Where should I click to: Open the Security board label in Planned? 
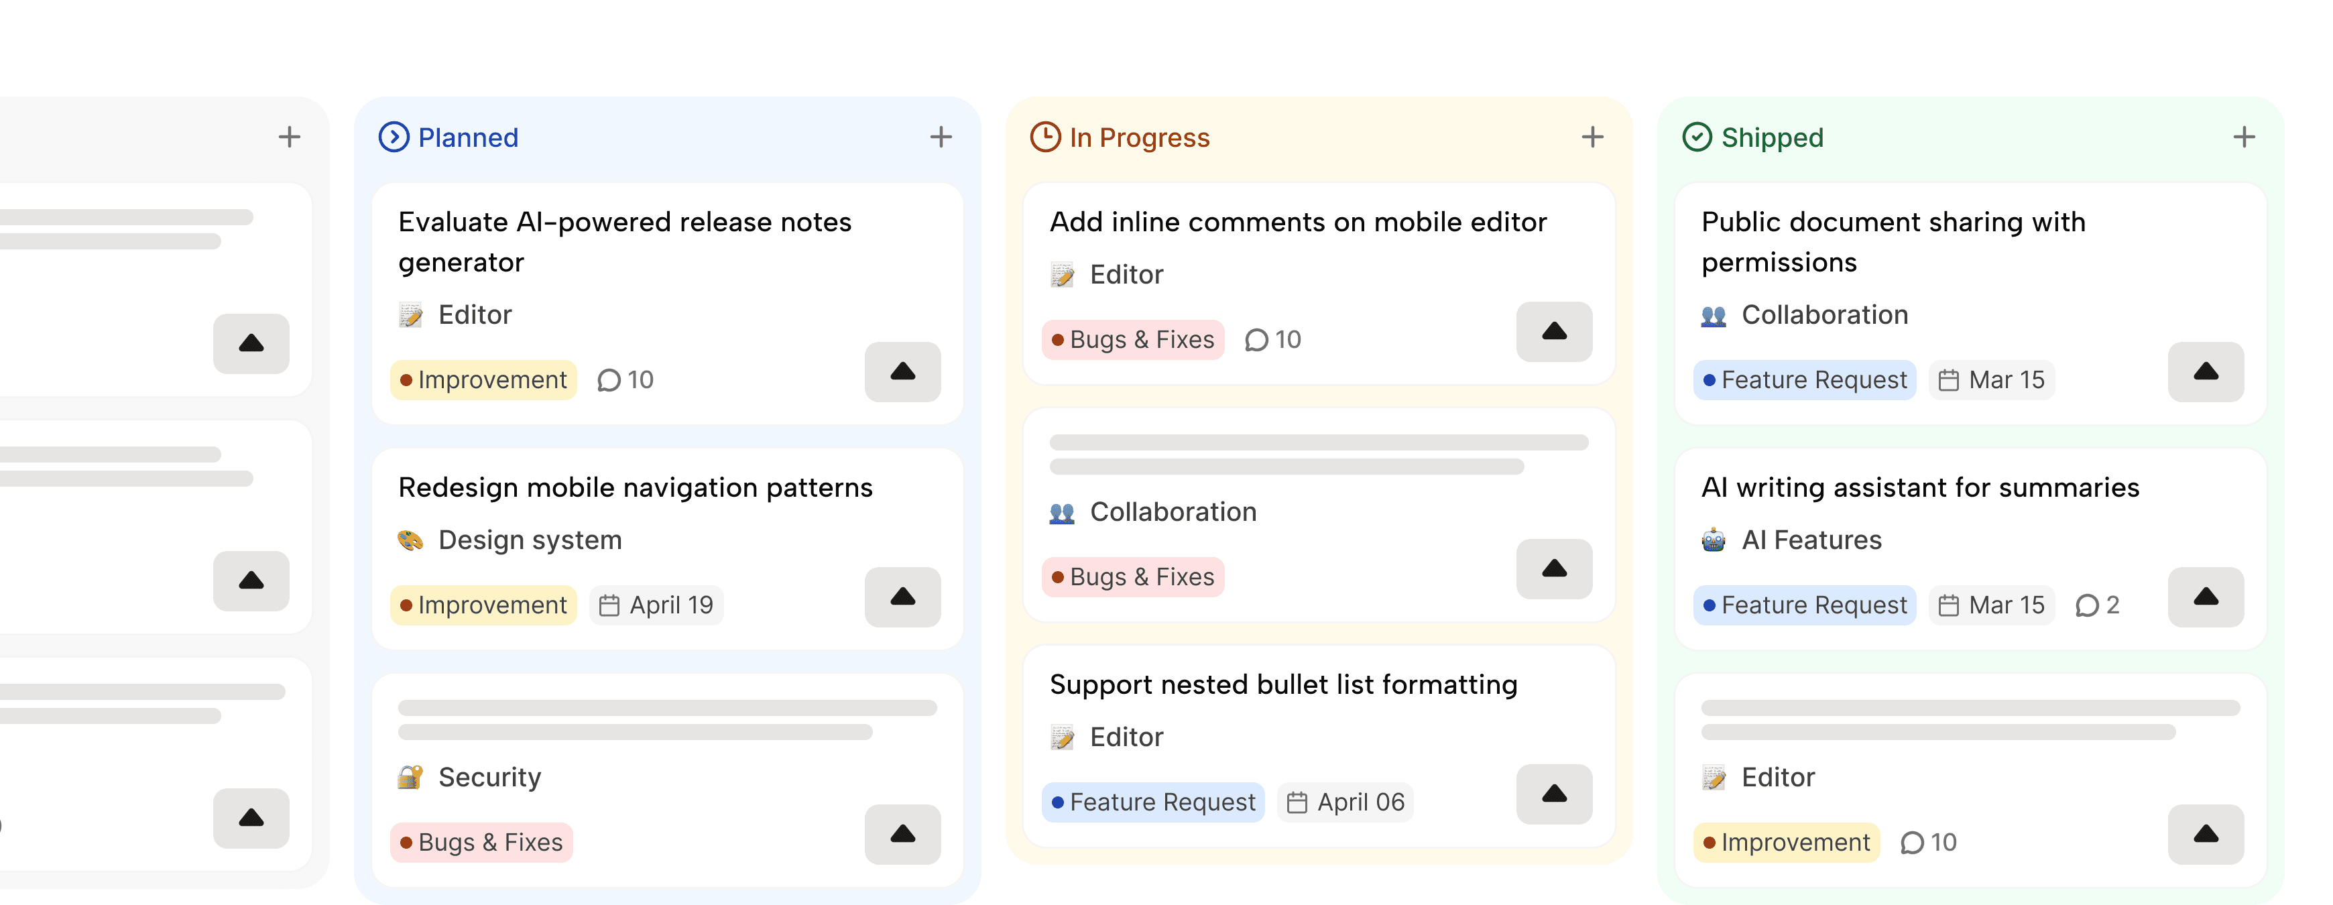pos(489,777)
